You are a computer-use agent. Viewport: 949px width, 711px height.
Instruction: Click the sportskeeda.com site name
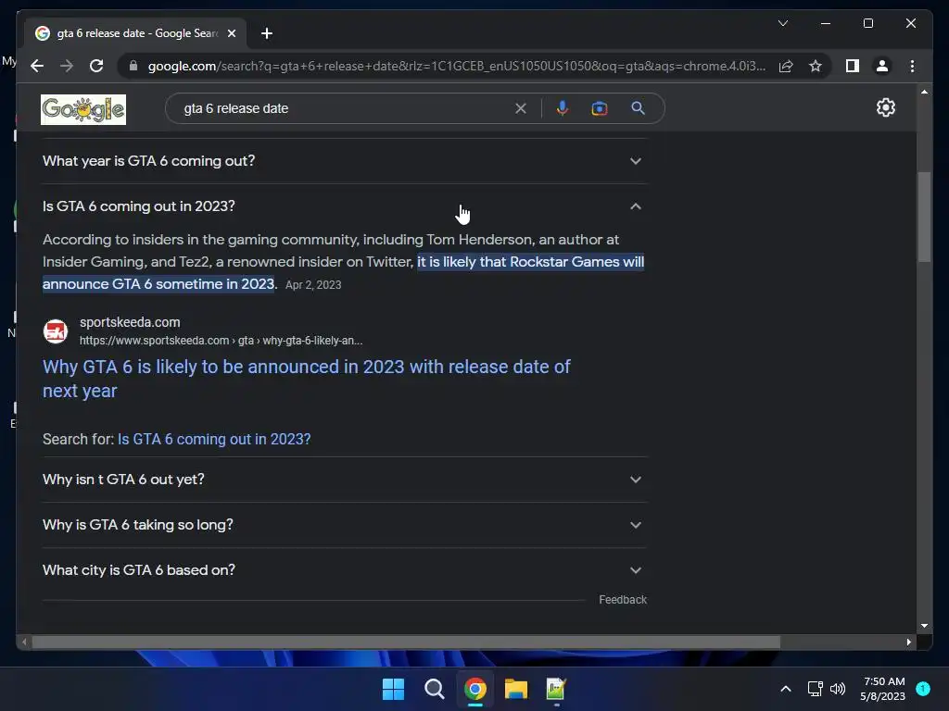[130, 322]
